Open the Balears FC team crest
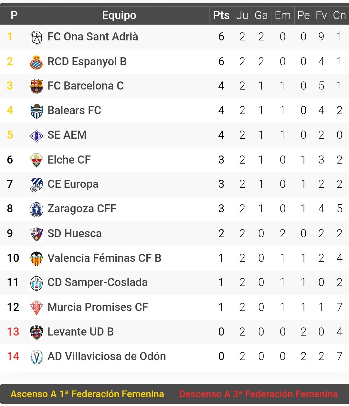This screenshot has height=406, width=349. tap(36, 111)
